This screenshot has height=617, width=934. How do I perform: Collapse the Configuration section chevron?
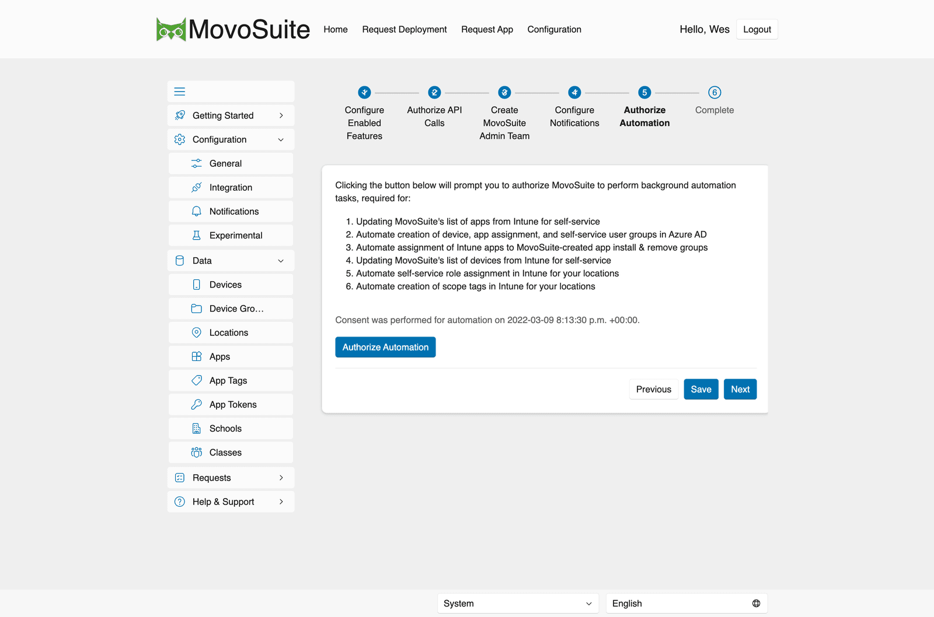click(281, 139)
